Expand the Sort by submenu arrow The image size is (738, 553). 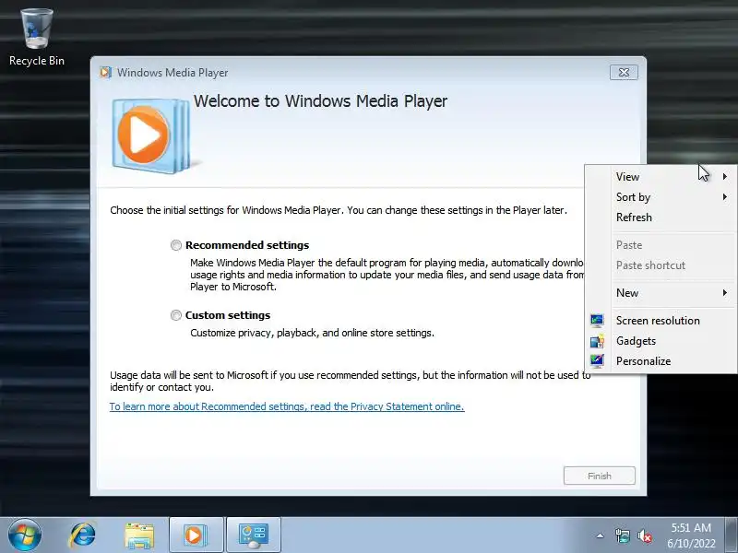pos(725,196)
